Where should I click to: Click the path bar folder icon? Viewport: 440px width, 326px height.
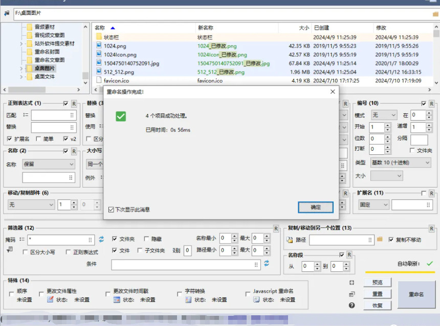[7, 13]
